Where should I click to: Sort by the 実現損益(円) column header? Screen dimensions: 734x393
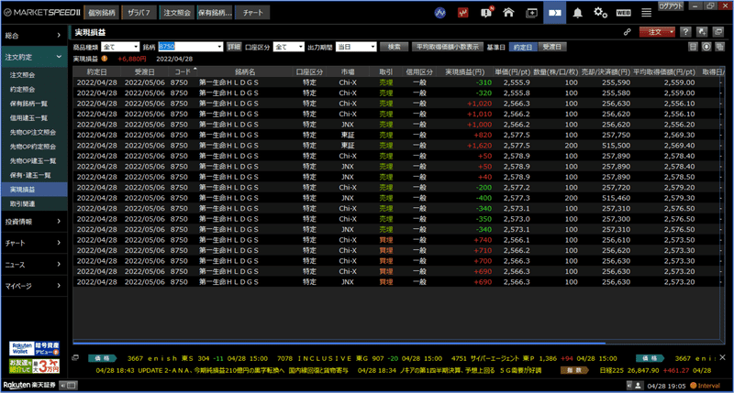pos(464,72)
